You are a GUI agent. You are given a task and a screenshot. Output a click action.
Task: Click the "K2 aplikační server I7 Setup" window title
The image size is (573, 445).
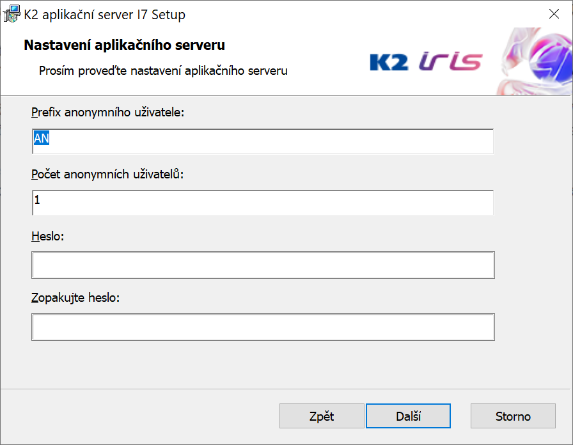tap(104, 14)
